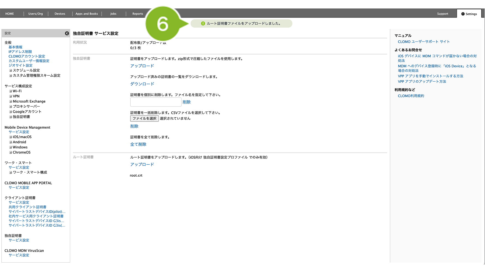485x273 pixels.
Task: Expand the Wi-Fi tree item
Action: tap(11, 91)
